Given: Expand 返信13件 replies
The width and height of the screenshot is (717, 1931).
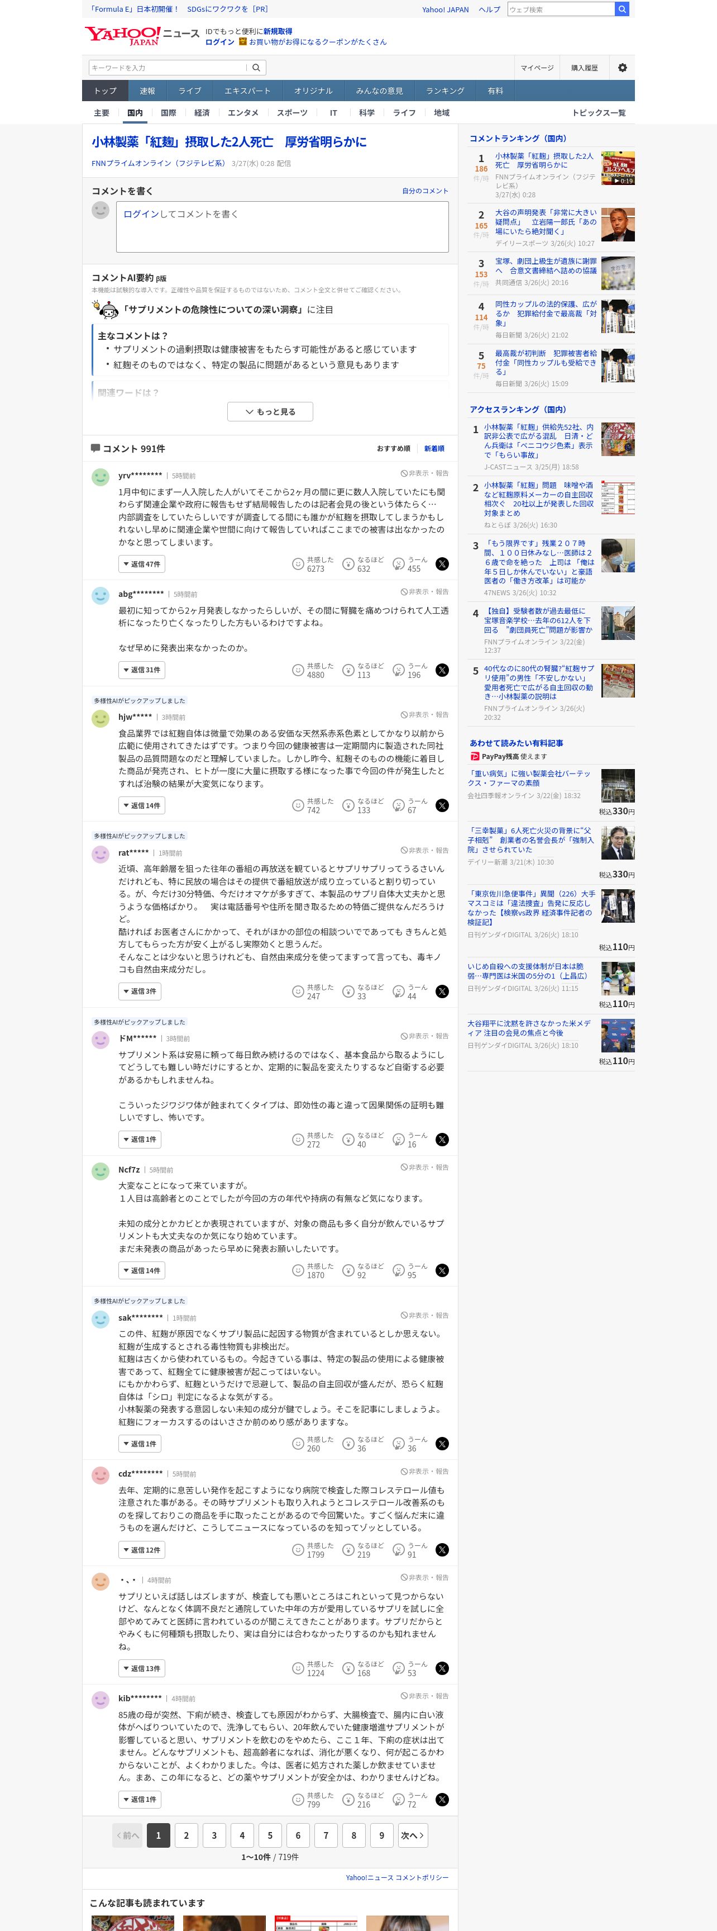Looking at the screenshot, I should 142,1669.
